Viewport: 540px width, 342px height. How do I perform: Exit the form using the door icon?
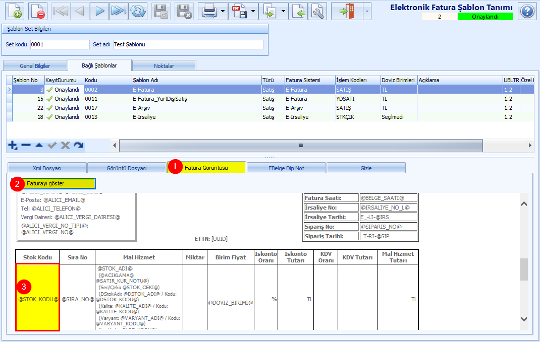coord(347,11)
